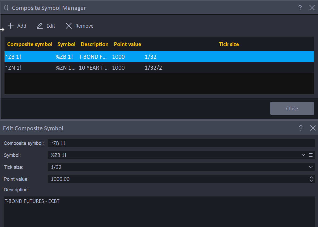Open the symbol list picker icon
This screenshot has height=227, width=318.
point(311,155)
